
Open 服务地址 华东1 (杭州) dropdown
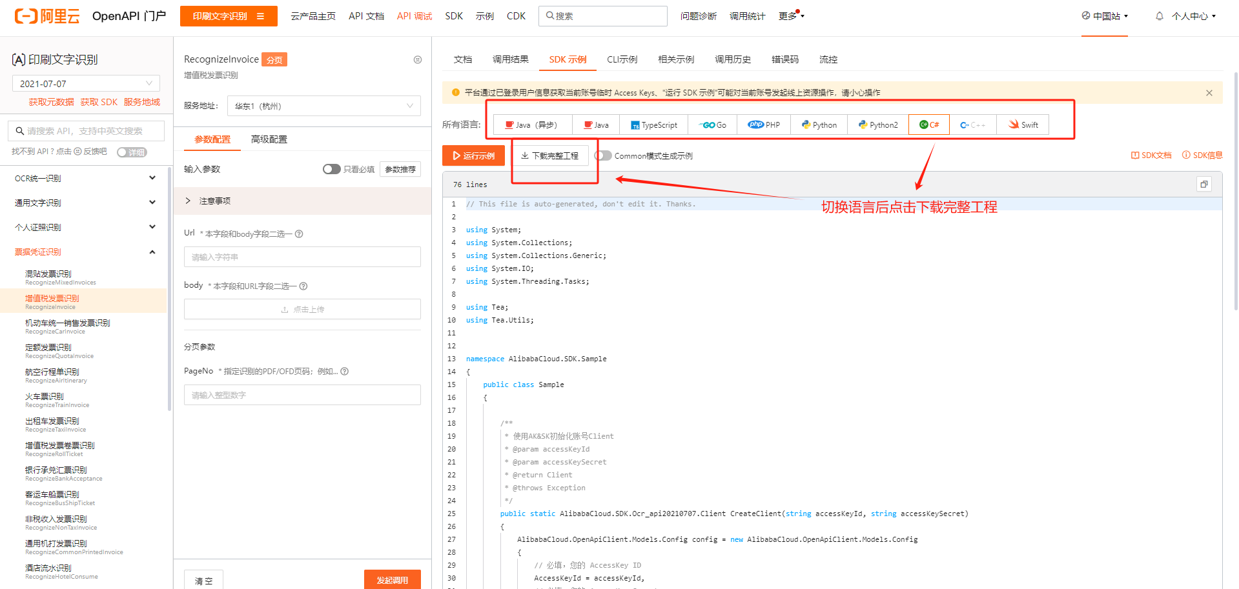pyautogui.click(x=324, y=106)
